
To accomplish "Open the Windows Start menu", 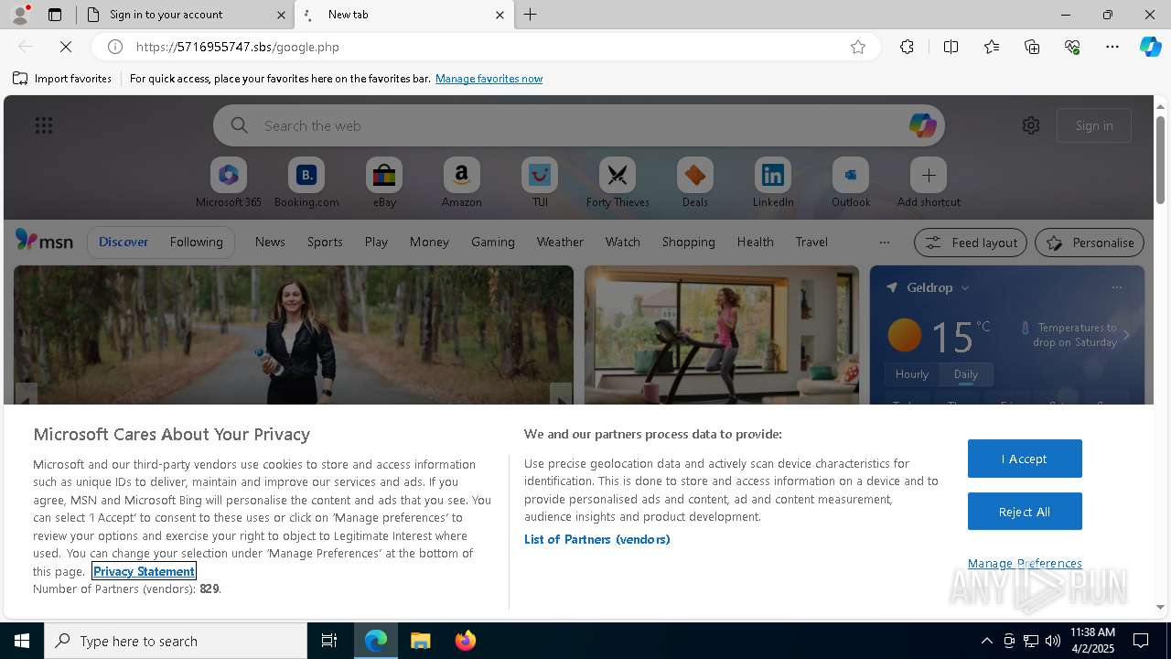I will 22,641.
